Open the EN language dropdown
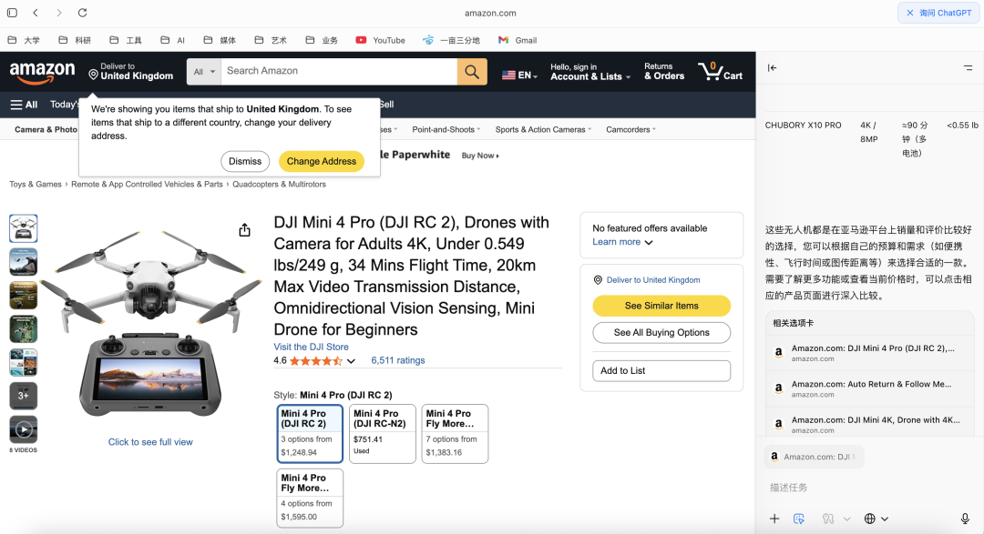The width and height of the screenshot is (984, 534). [x=519, y=76]
